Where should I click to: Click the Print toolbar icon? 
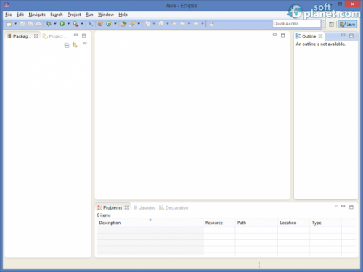coord(38,24)
